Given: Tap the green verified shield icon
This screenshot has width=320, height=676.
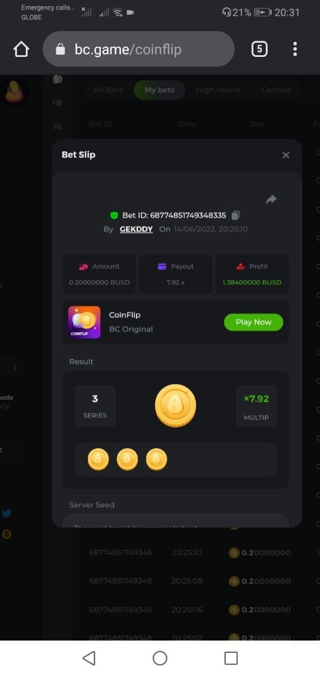Looking at the screenshot, I should (114, 215).
